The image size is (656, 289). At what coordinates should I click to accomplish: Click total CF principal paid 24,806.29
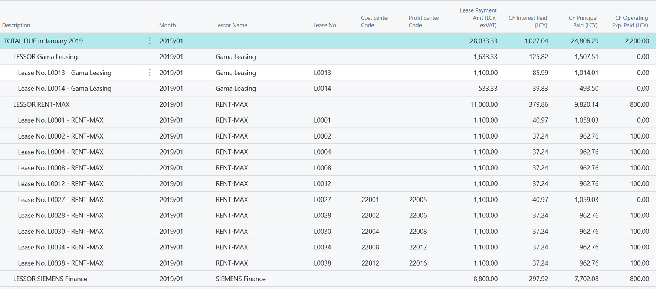[584, 41]
